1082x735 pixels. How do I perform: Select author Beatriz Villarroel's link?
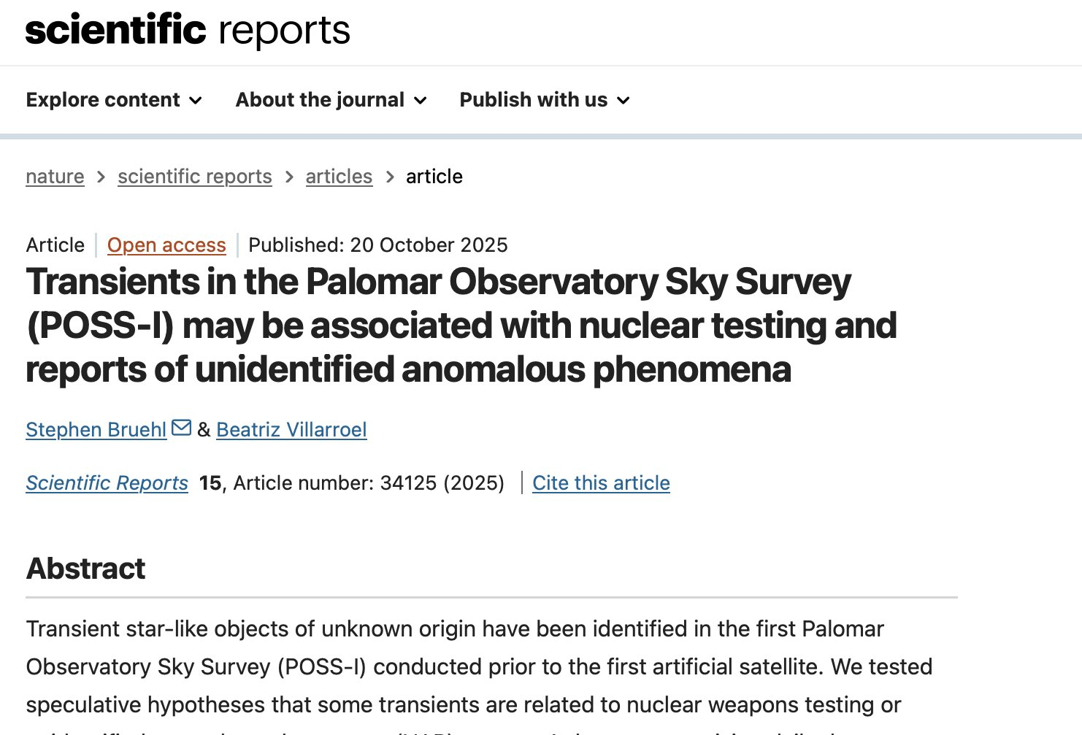291,430
